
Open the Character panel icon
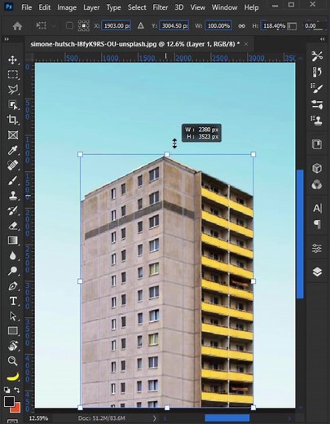[317, 209]
